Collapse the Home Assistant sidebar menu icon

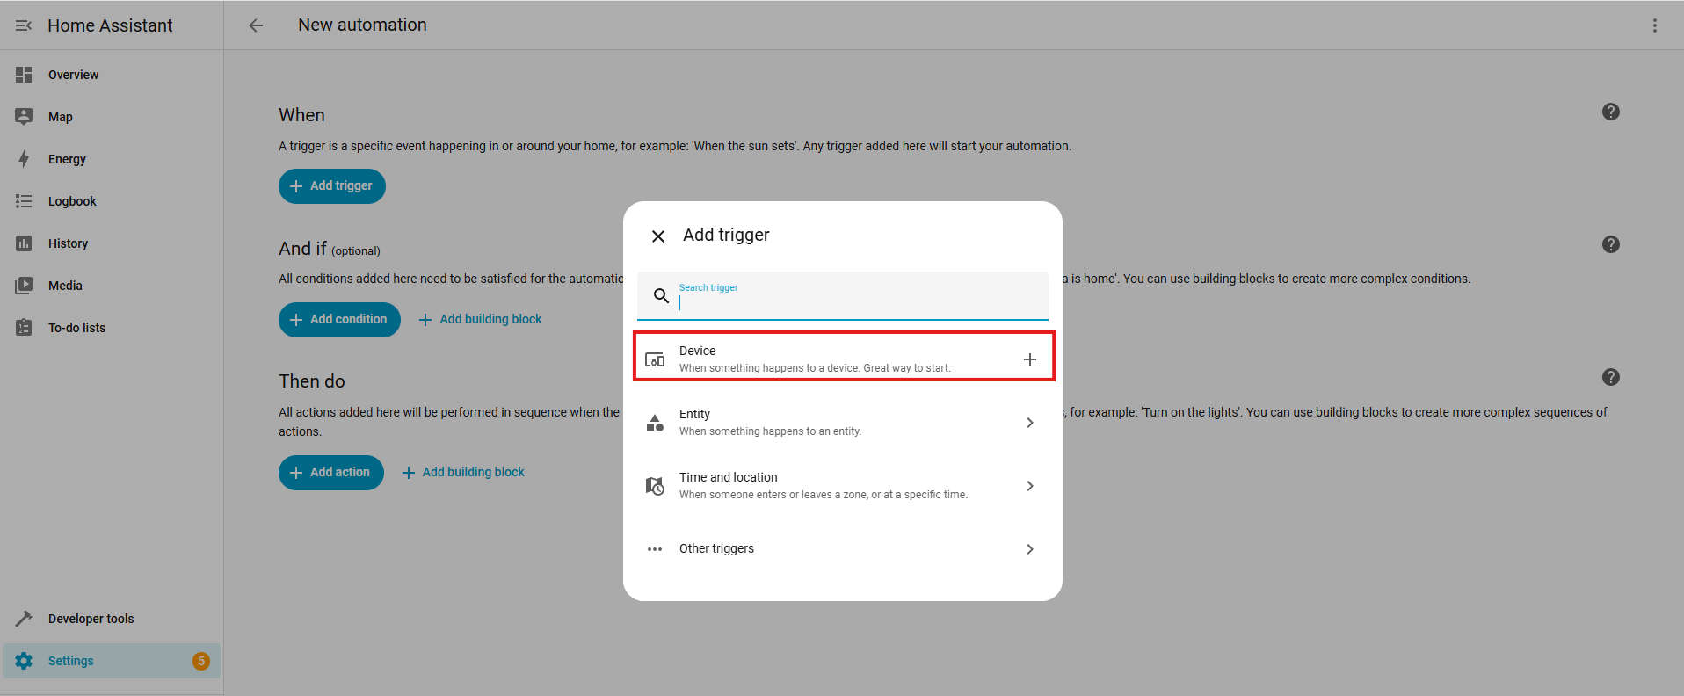tap(24, 25)
